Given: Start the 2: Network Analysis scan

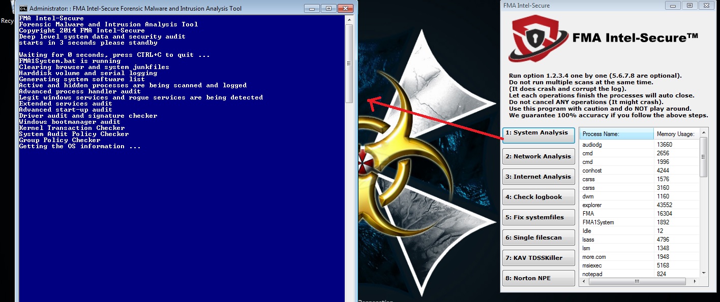Looking at the screenshot, I should 538,156.
